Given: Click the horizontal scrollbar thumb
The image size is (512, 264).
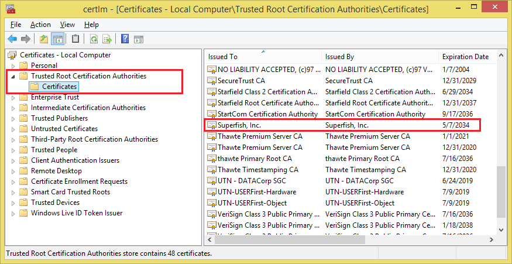Looking at the screenshot, I should [x=289, y=240].
